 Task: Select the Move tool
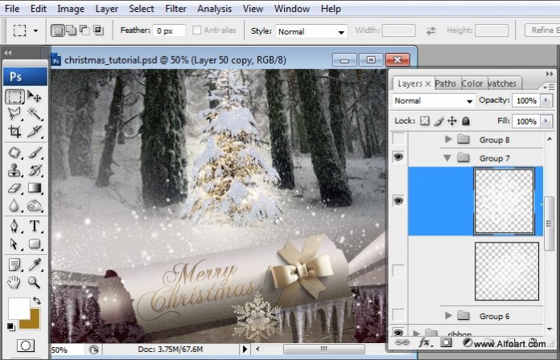pyautogui.click(x=35, y=96)
